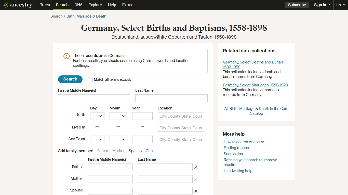This screenshot has height=195, width=348.
Task: Click the greyed Father add link
Action: coord(103,151)
